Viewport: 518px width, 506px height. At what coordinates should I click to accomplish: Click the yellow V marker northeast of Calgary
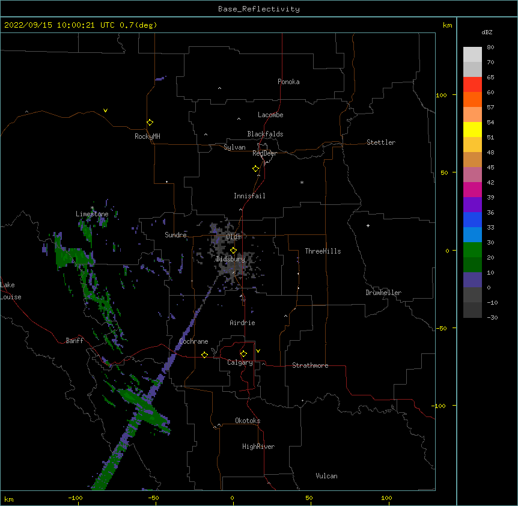click(258, 351)
